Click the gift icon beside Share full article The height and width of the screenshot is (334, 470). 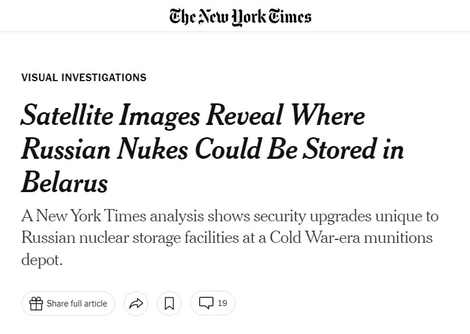(36, 304)
